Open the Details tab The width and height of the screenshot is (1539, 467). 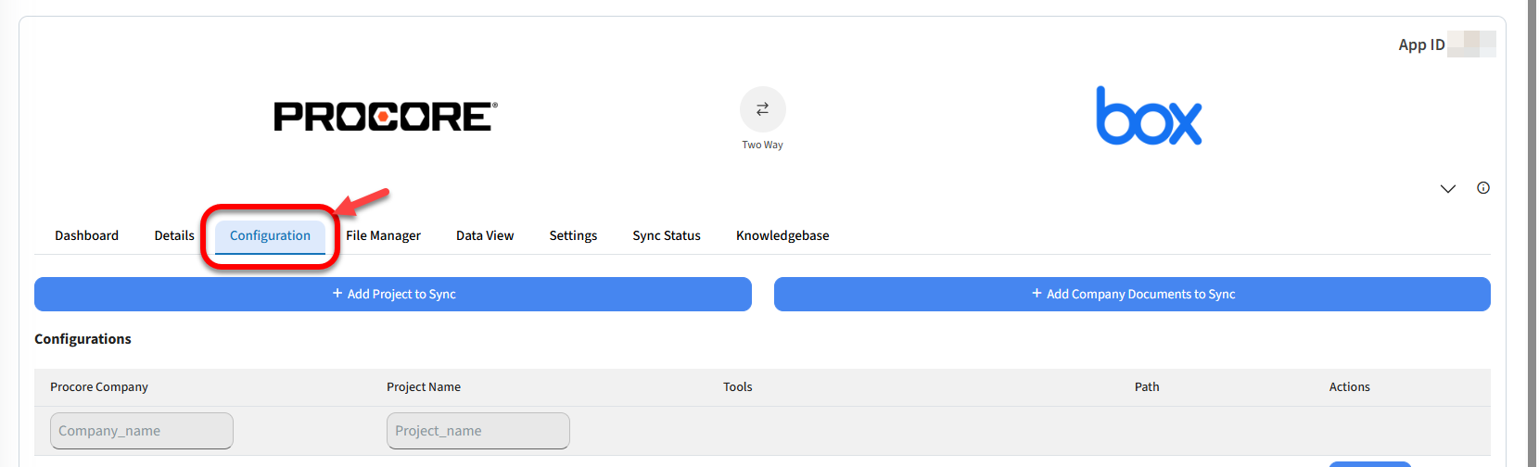coord(174,235)
